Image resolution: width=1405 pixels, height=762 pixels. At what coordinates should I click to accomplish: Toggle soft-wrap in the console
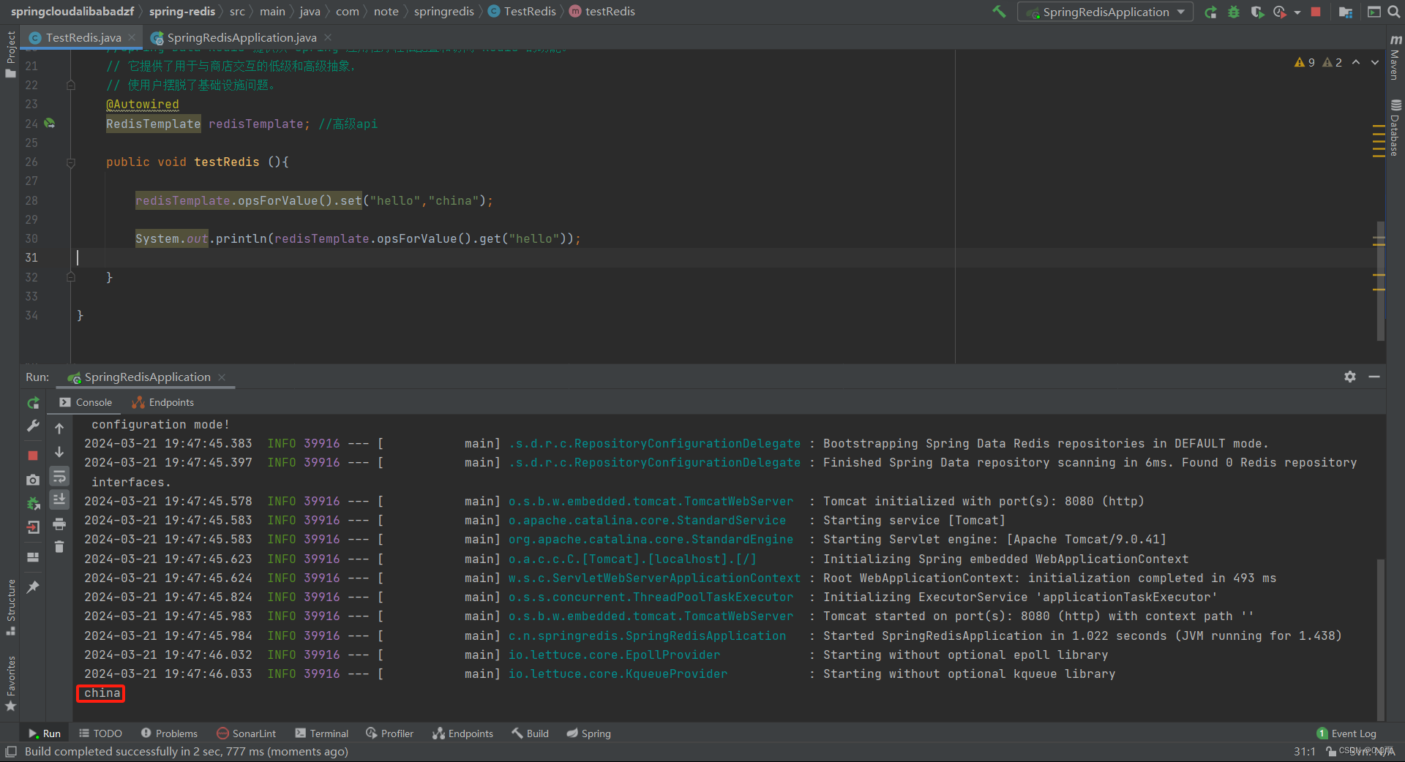[59, 476]
